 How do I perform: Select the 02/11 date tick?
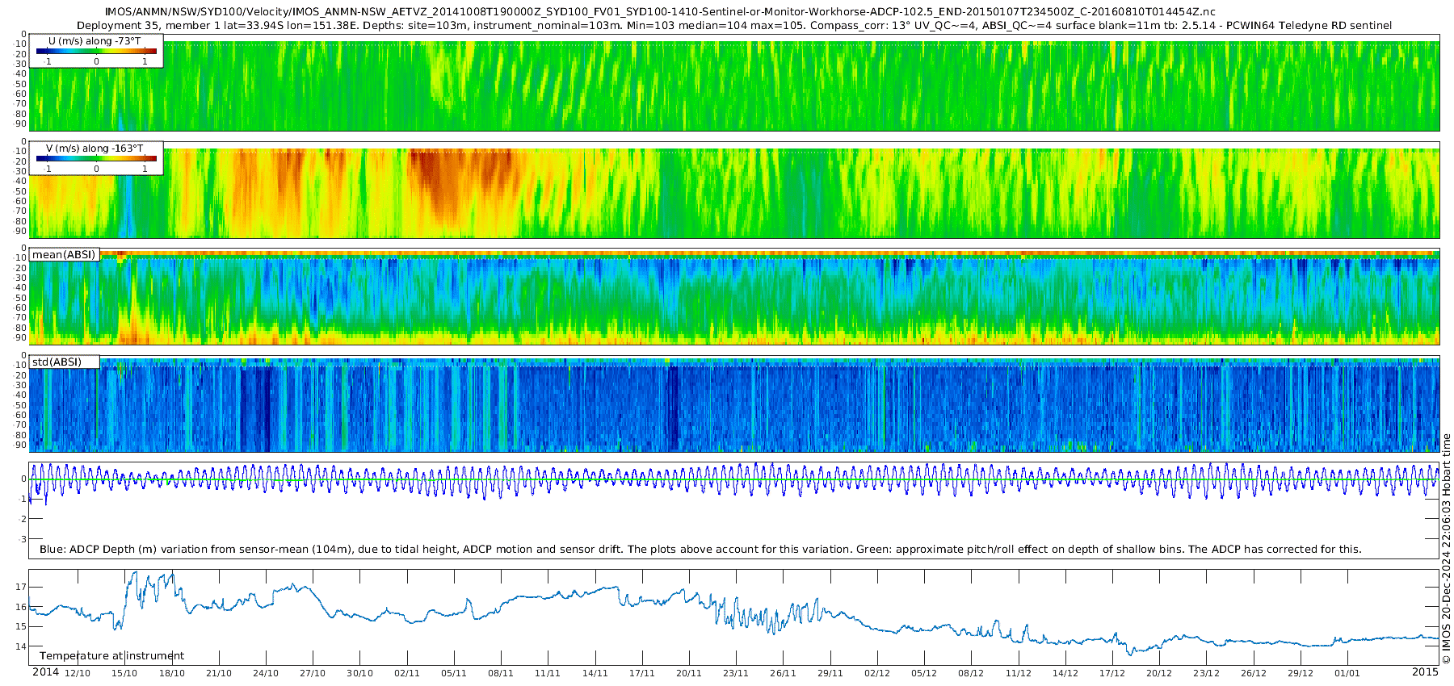click(x=407, y=673)
